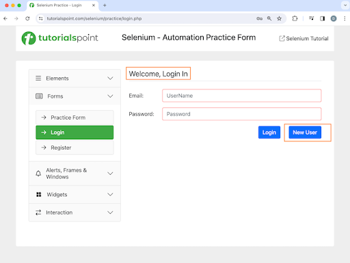
Task: Select the Selenium Practice - Login browser tab
Action: 63,5
